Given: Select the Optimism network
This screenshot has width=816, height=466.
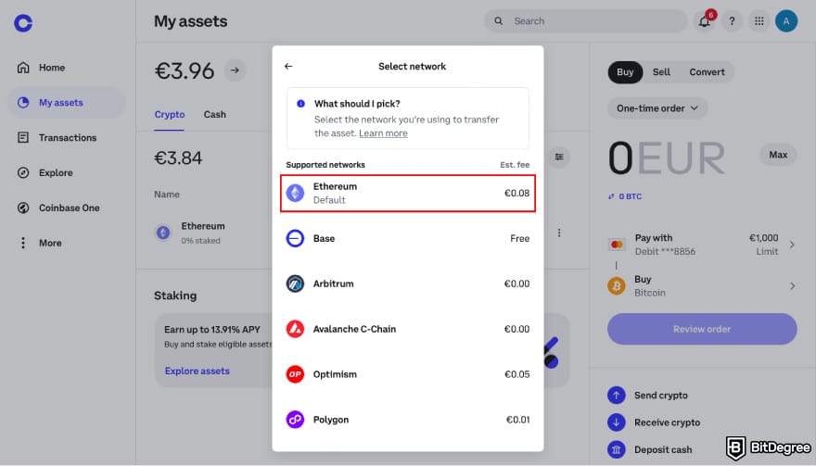Looking at the screenshot, I should (x=408, y=374).
